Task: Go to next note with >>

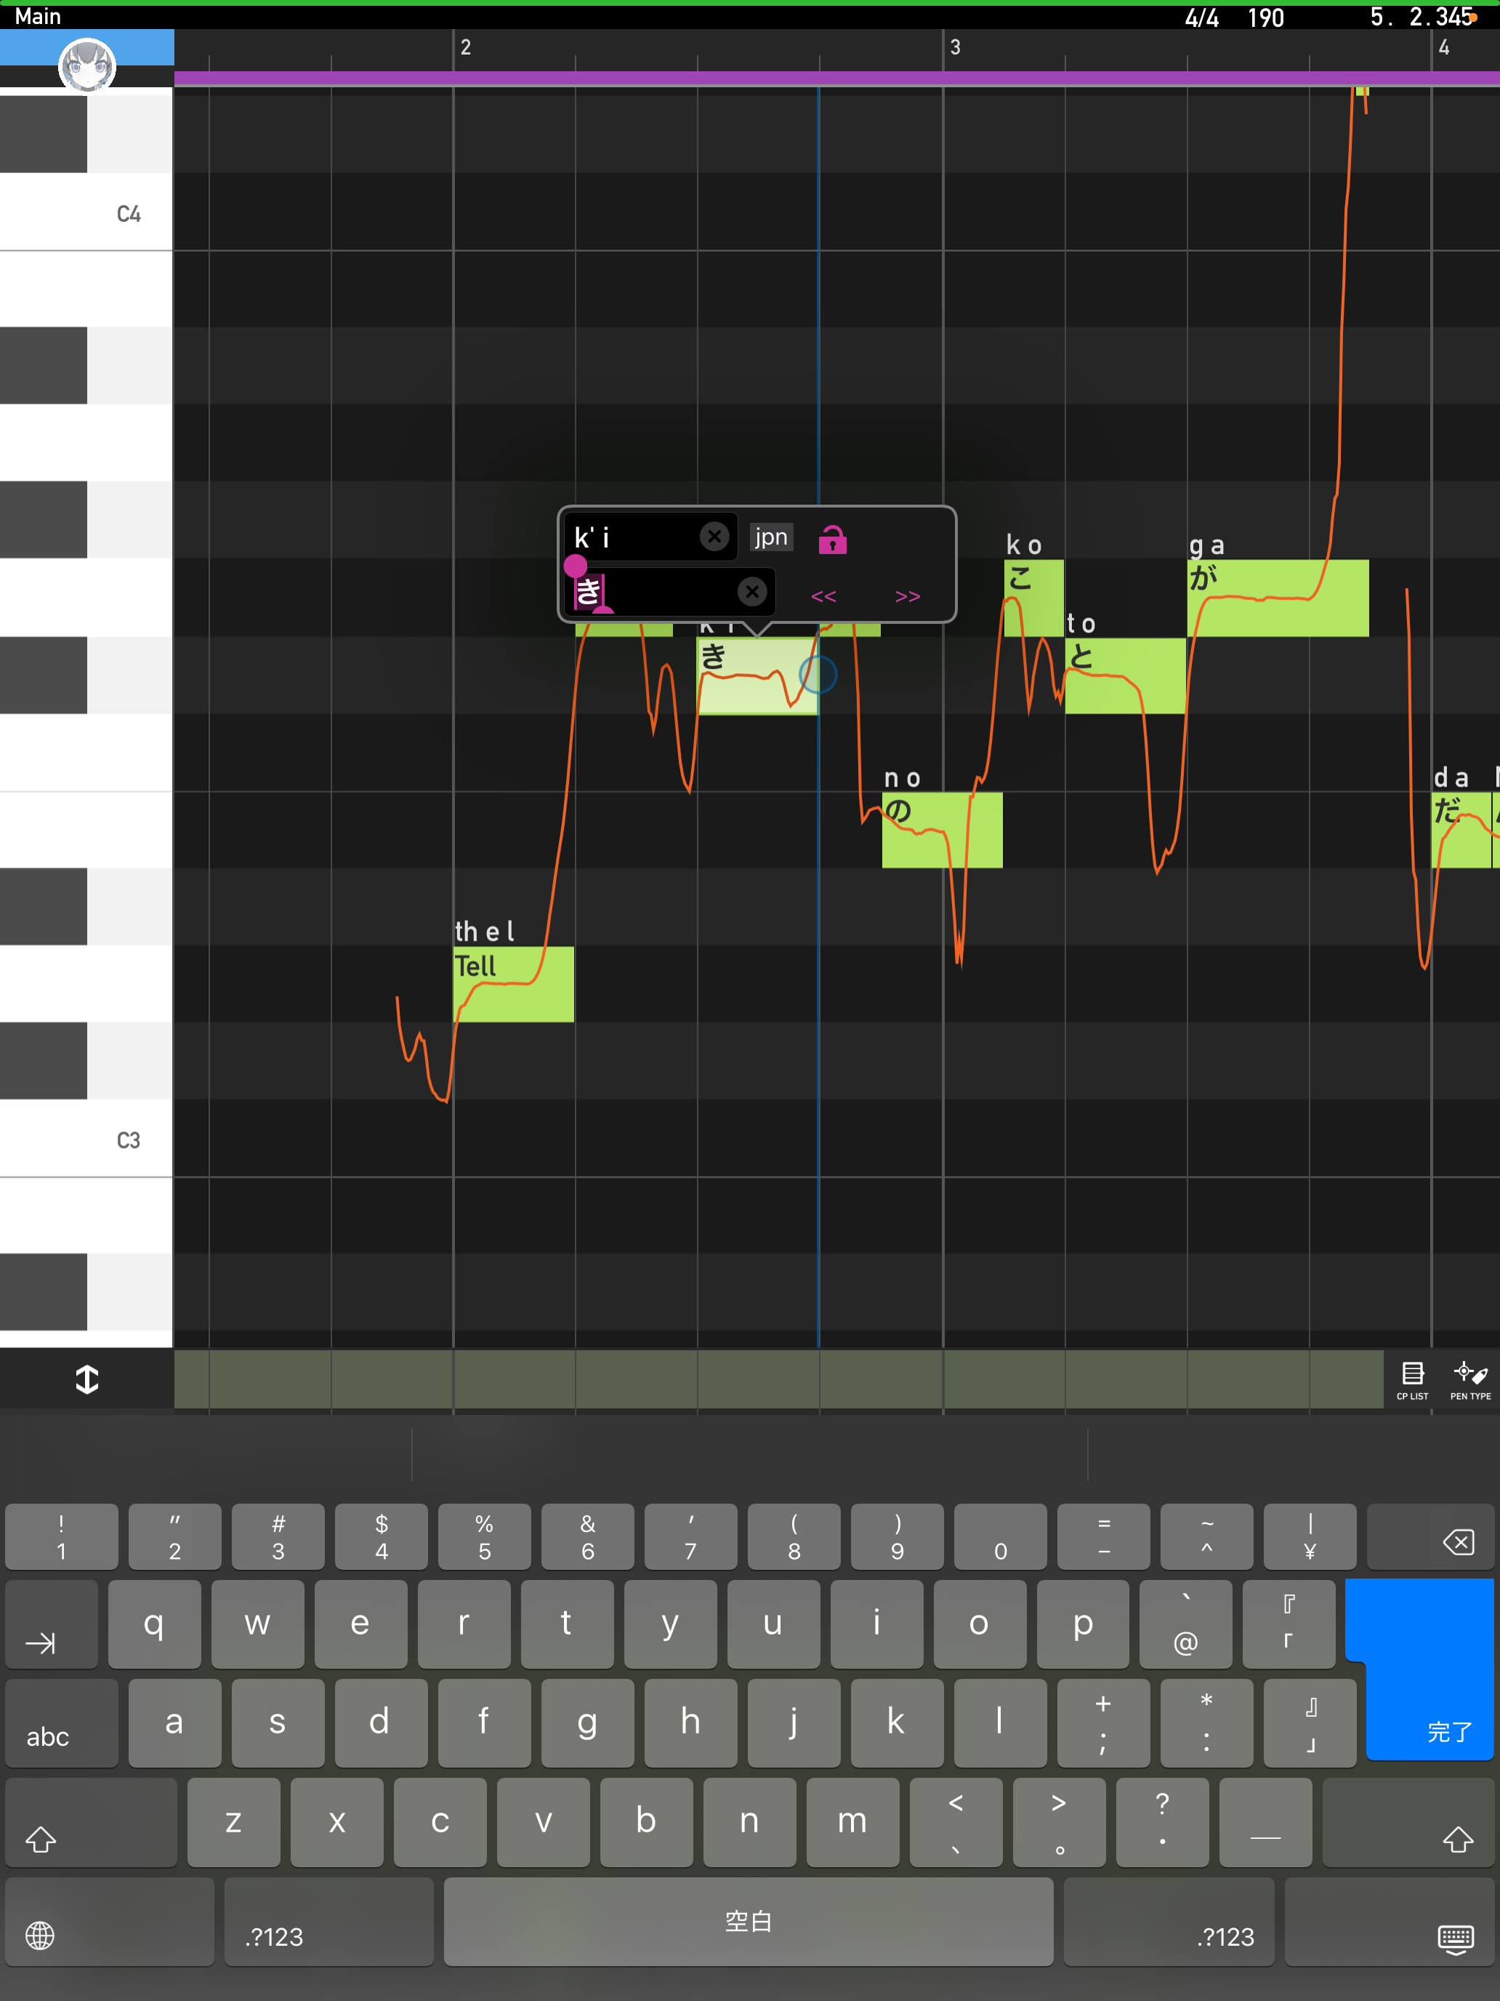Action: coord(907,596)
